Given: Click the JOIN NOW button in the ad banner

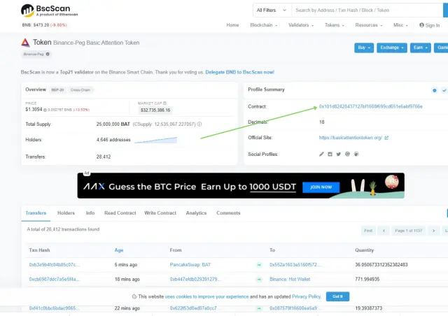Looking at the screenshot, I should click(x=321, y=187).
